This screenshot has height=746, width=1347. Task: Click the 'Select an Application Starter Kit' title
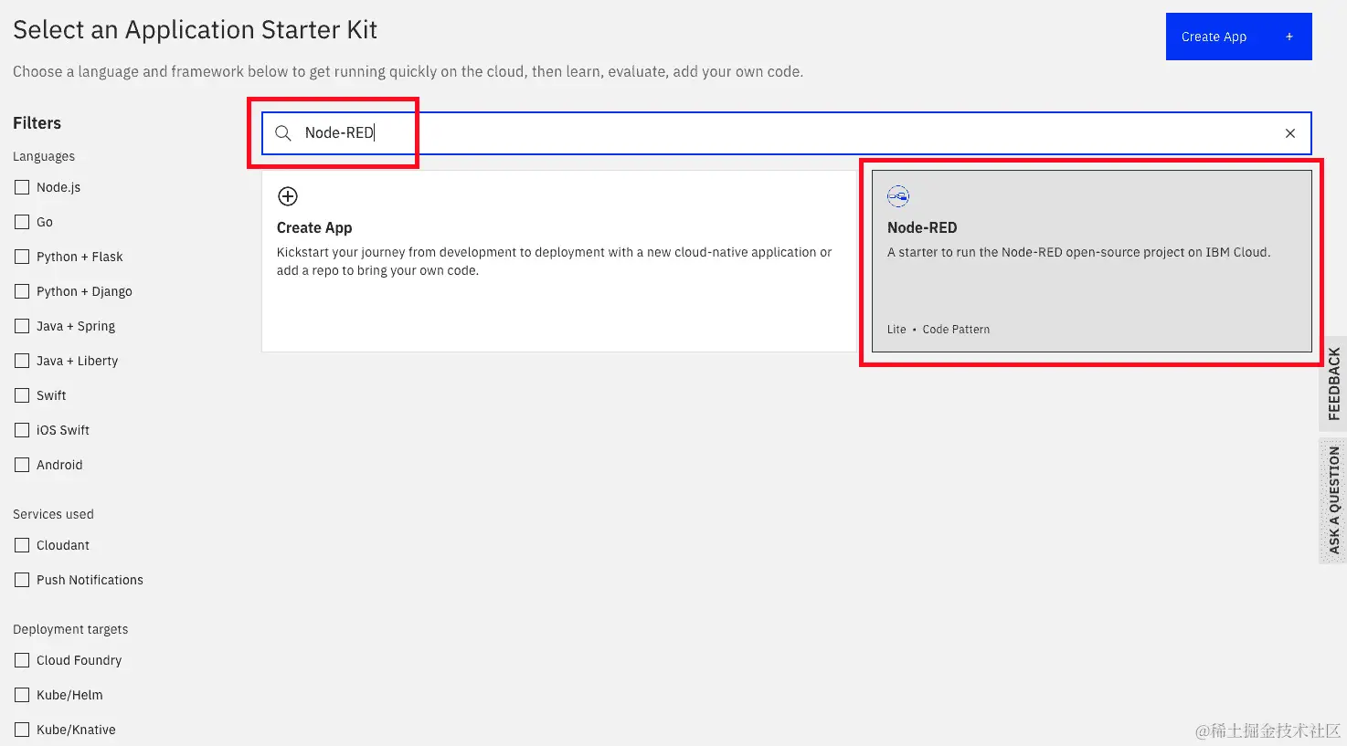(195, 30)
